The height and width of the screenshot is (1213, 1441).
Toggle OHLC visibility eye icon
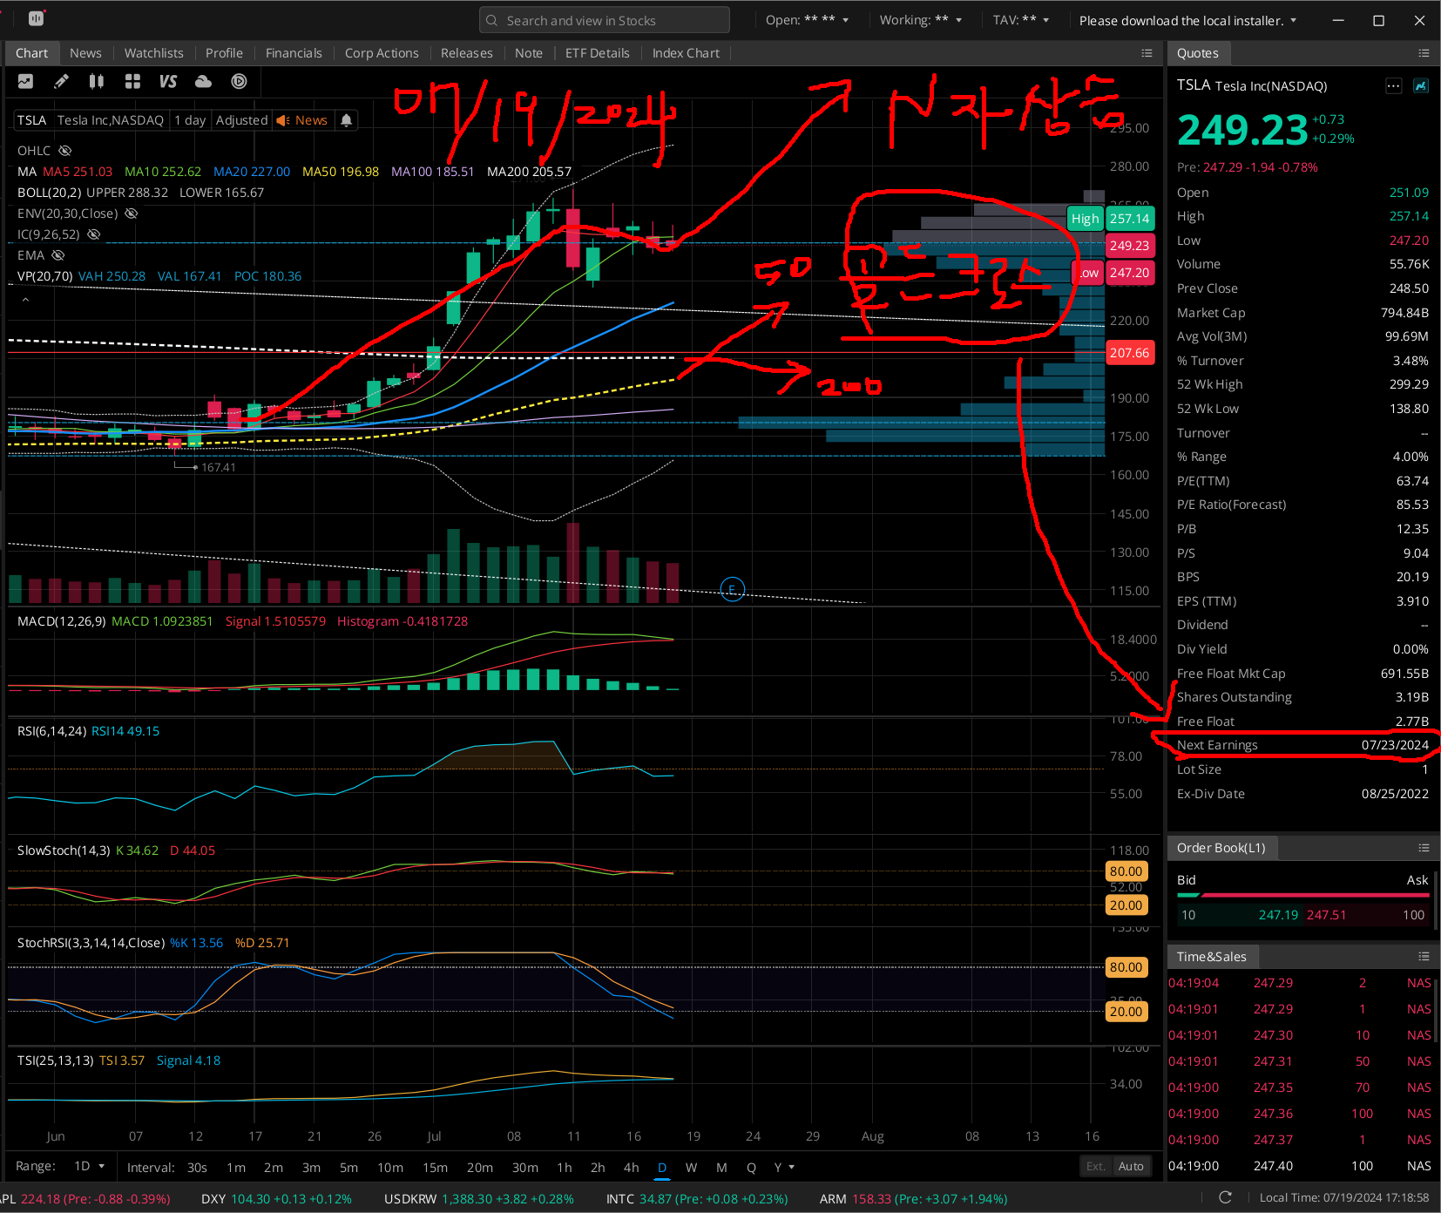pos(64,151)
